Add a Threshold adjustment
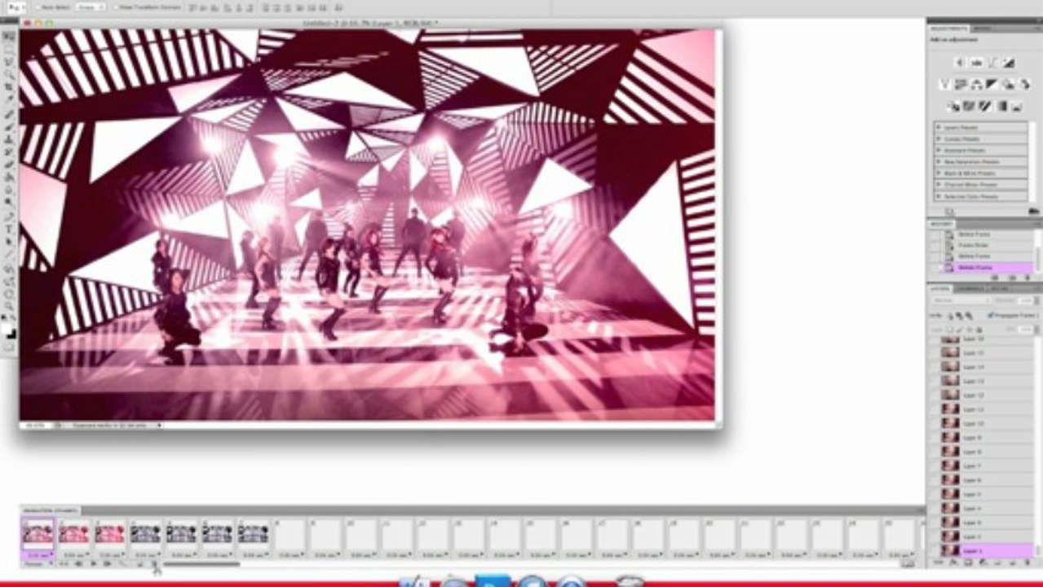 [x=985, y=105]
